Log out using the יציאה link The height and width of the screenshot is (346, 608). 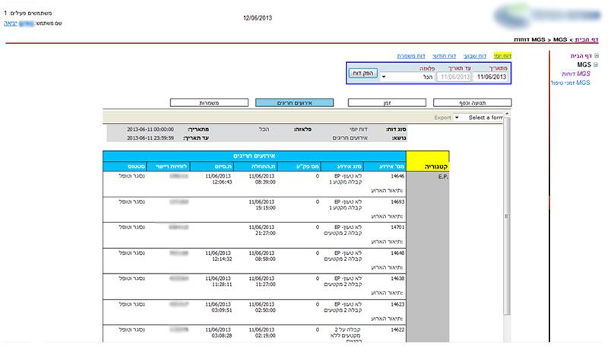click(x=10, y=24)
